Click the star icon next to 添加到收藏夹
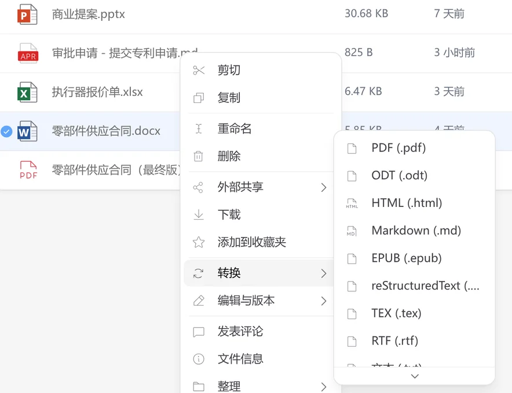512x393 pixels. [199, 242]
